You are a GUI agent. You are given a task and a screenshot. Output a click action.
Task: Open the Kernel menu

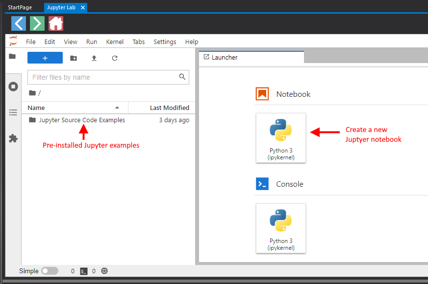[x=115, y=42]
